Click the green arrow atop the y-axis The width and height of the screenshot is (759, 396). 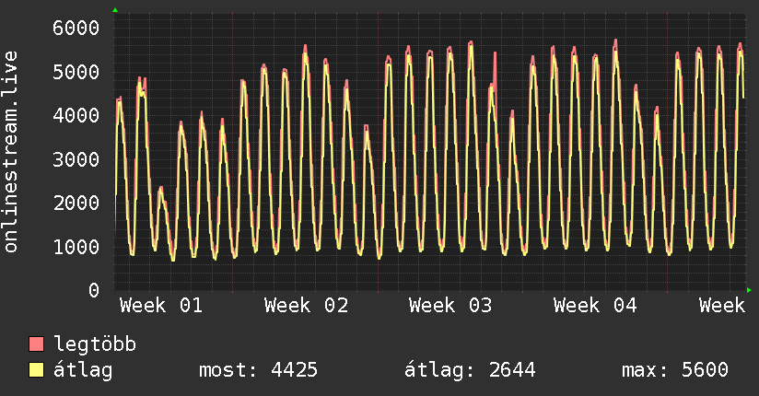coord(115,10)
